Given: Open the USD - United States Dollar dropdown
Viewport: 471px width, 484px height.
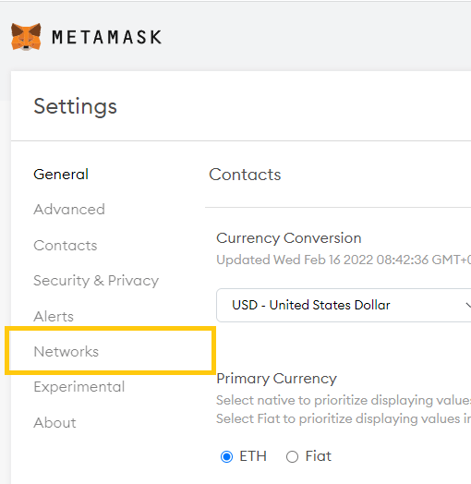Looking at the screenshot, I should point(344,306).
